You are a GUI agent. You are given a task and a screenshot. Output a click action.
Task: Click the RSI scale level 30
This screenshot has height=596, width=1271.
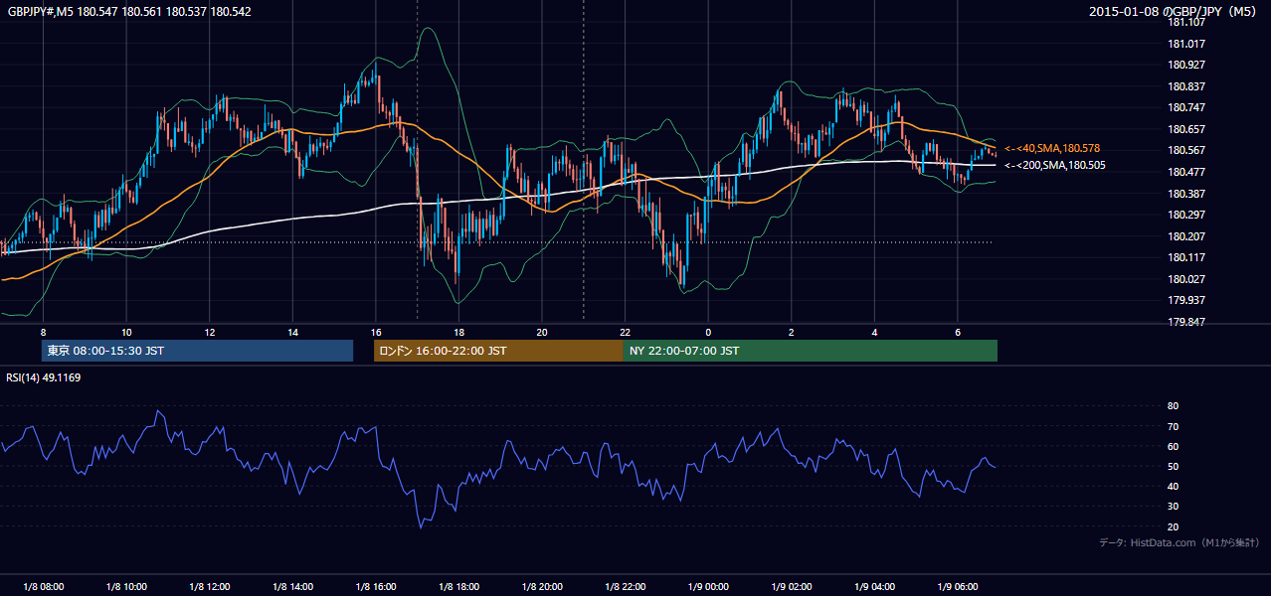pyautogui.click(x=1173, y=507)
